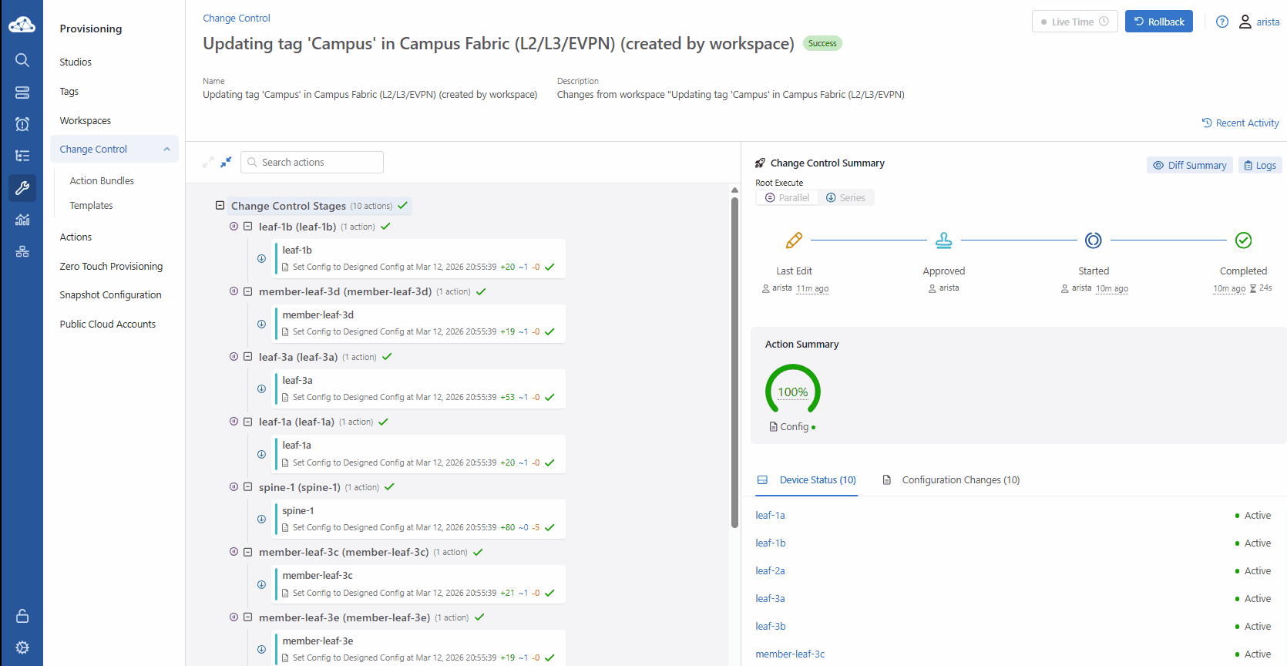The image size is (1287, 666).
Task: Open the topology list icon in sidebar
Action: (22, 156)
